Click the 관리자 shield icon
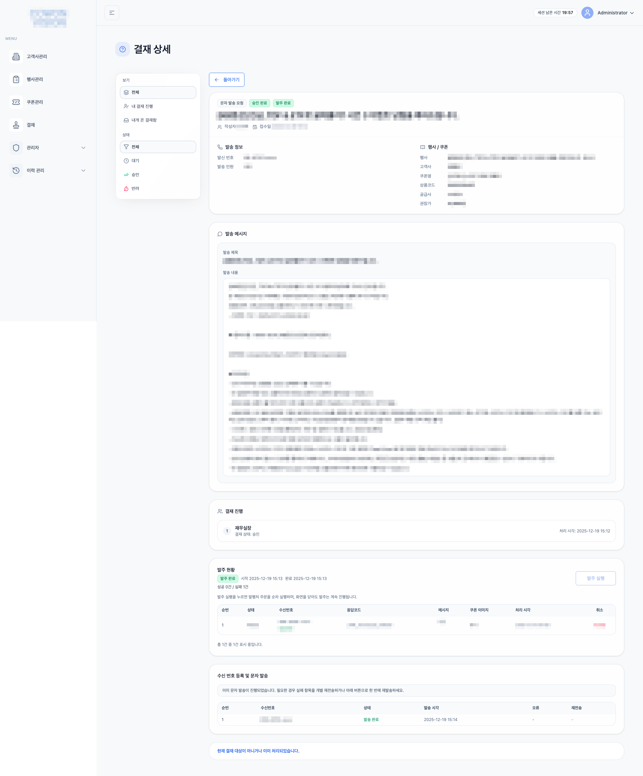Image resolution: width=643 pixels, height=776 pixels. (16, 148)
